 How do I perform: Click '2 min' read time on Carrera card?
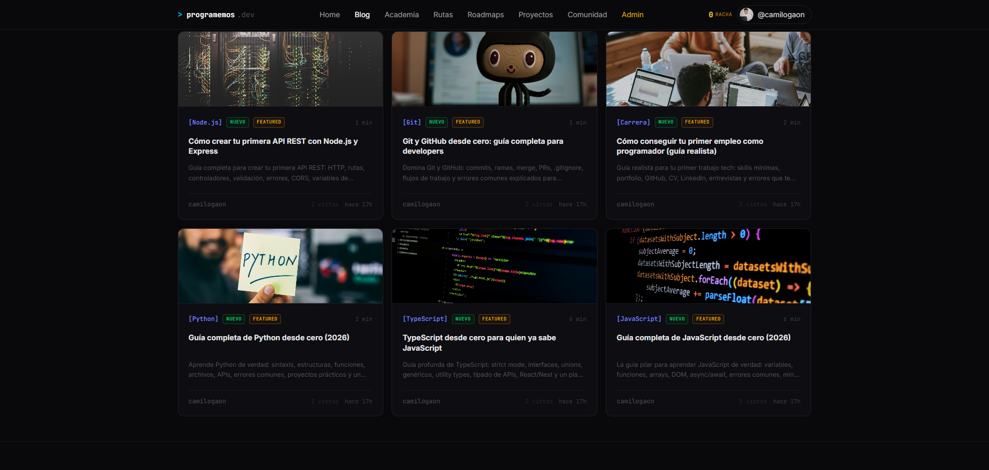[791, 122]
